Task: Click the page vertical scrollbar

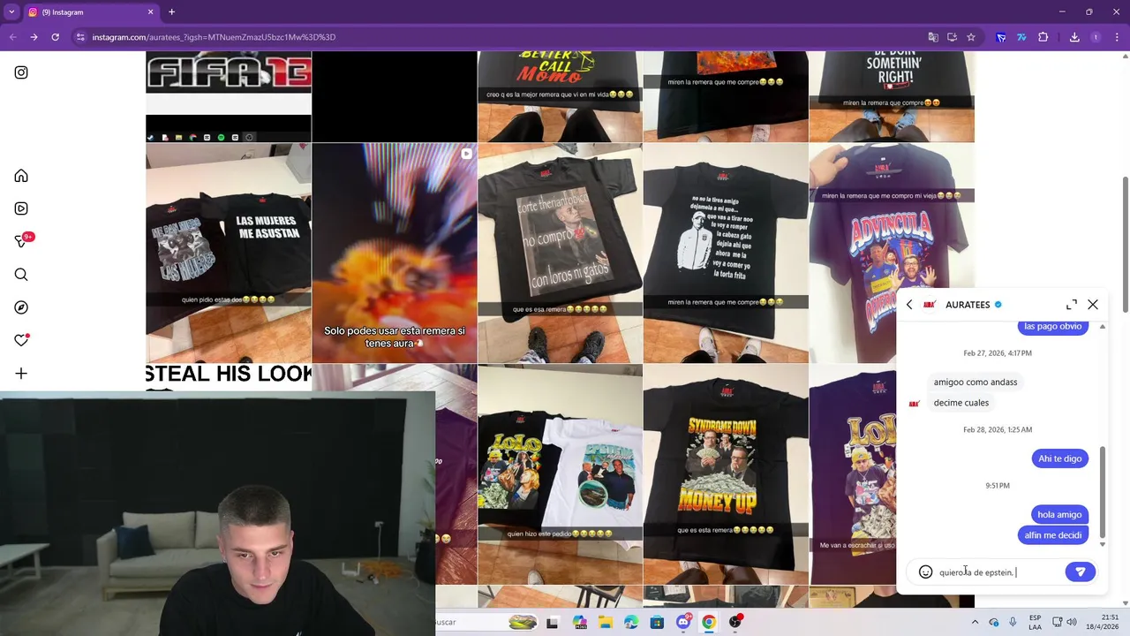Action: coord(1125,243)
